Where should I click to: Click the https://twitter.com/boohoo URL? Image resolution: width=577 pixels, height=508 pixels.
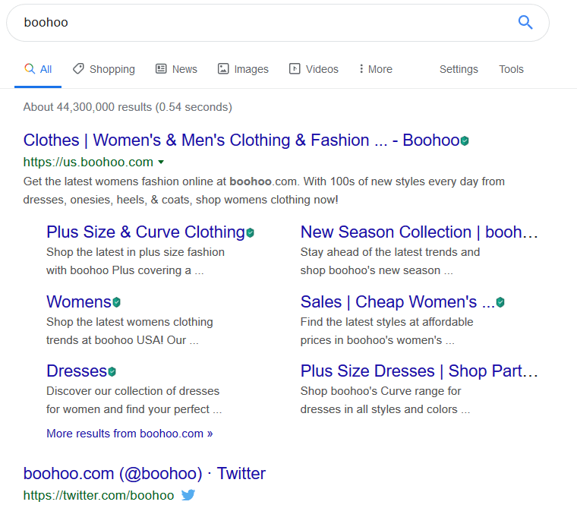99,496
